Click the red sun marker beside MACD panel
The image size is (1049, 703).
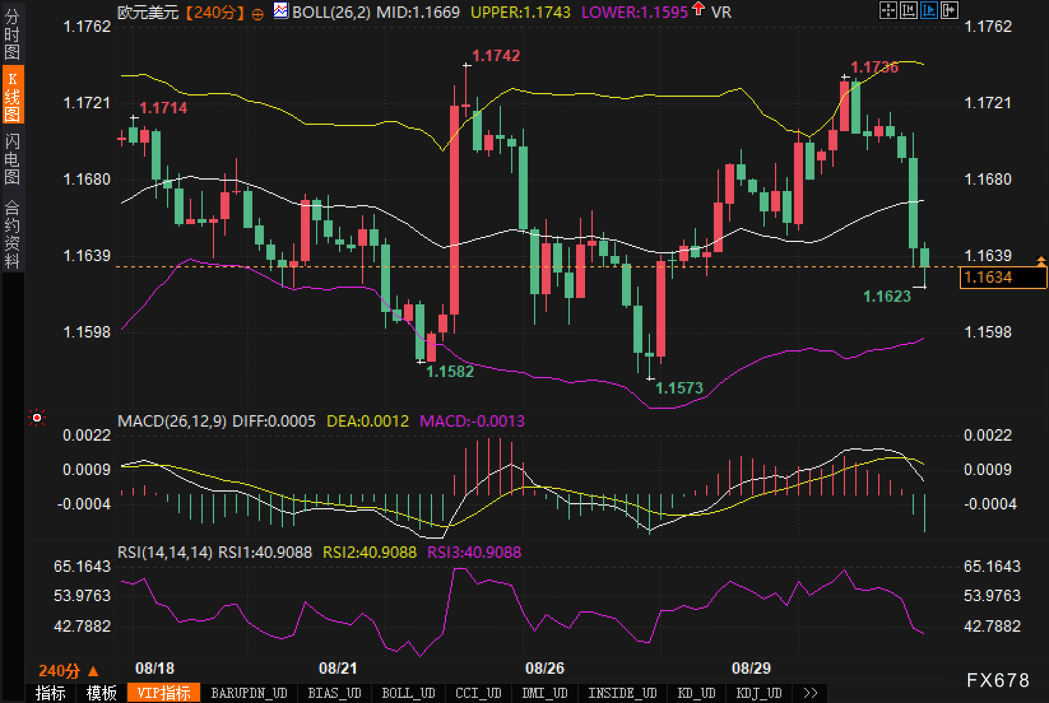pos(37,418)
